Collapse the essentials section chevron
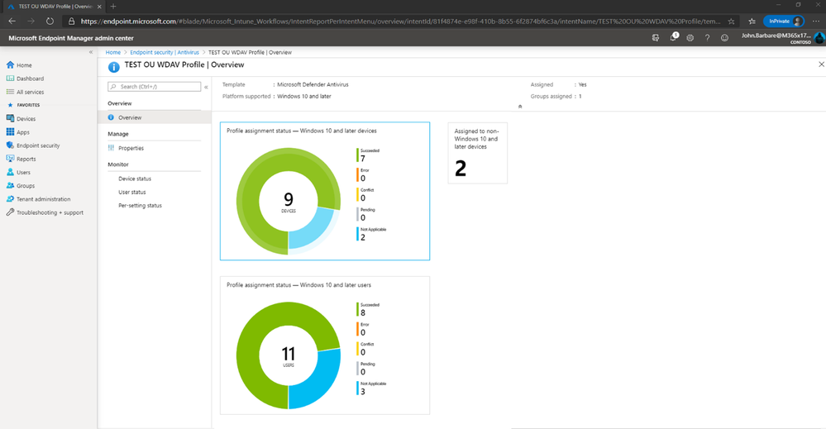The image size is (826, 429). pyautogui.click(x=520, y=107)
